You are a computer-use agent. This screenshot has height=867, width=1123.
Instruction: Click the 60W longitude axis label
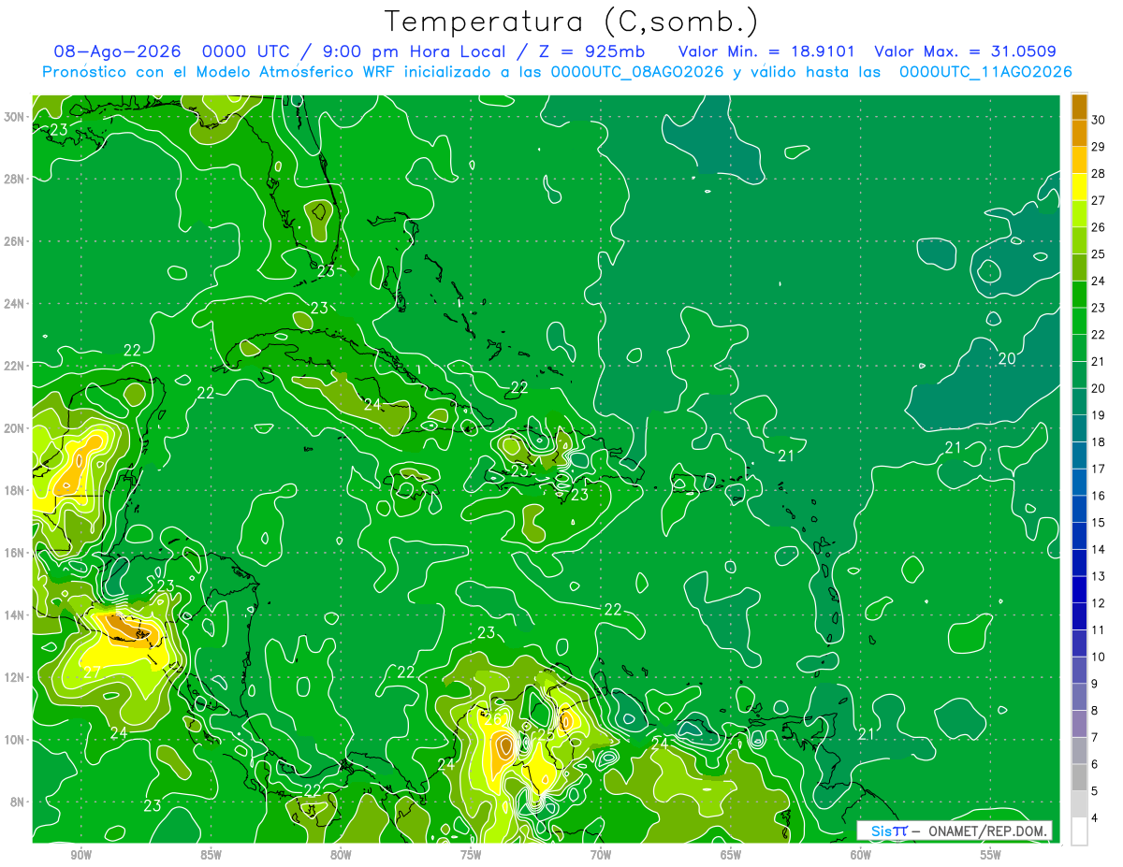(x=861, y=855)
